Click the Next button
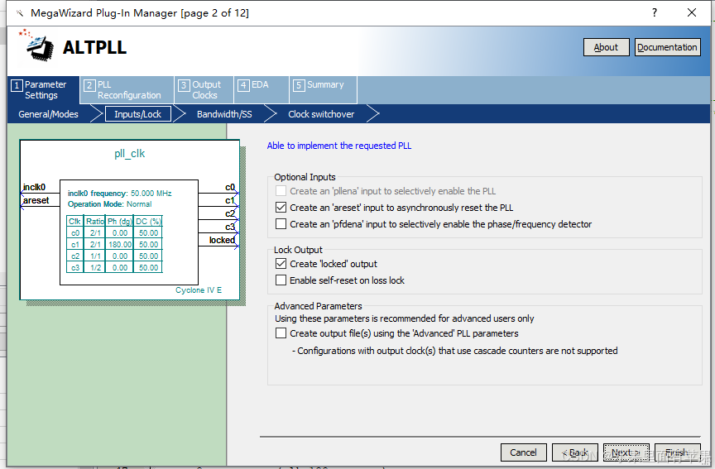715x469 pixels. pos(626,452)
